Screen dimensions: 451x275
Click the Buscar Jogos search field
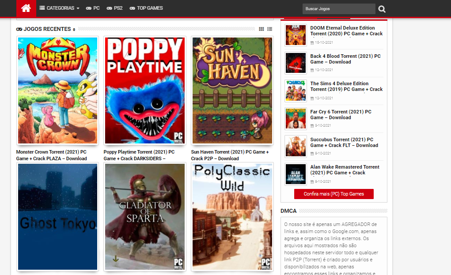click(339, 9)
